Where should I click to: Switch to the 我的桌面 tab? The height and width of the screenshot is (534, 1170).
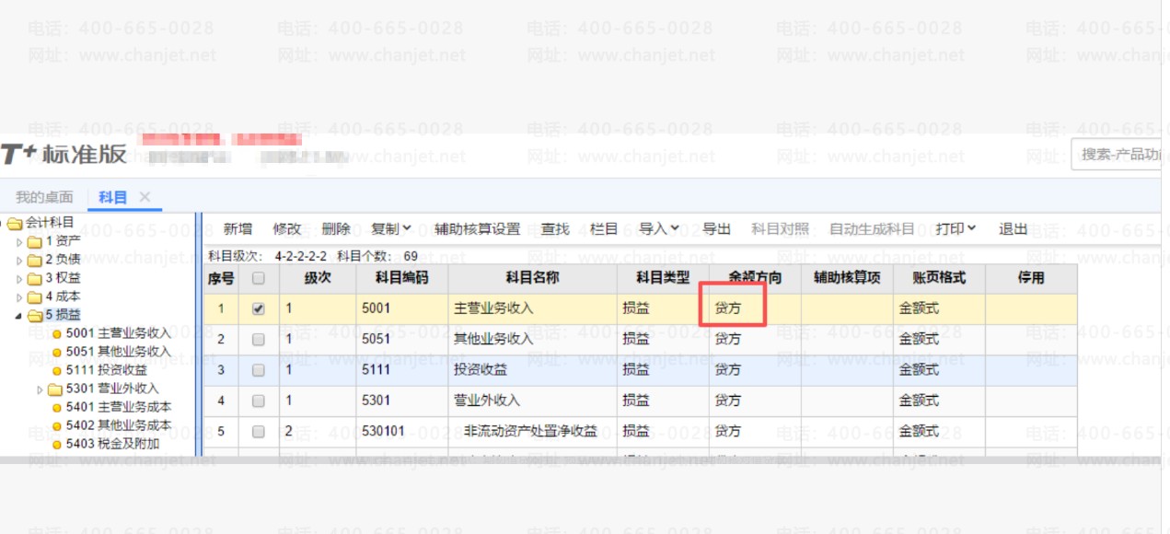coord(44,197)
